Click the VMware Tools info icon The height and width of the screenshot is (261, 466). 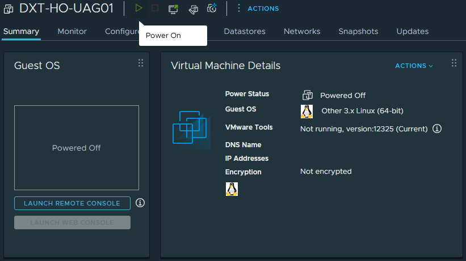437,129
